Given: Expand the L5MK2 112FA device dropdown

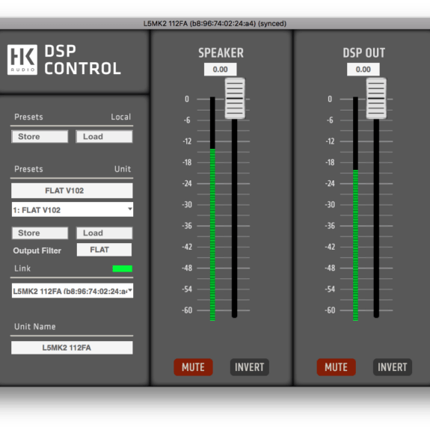Looking at the screenshot, I should click(73, 291).
